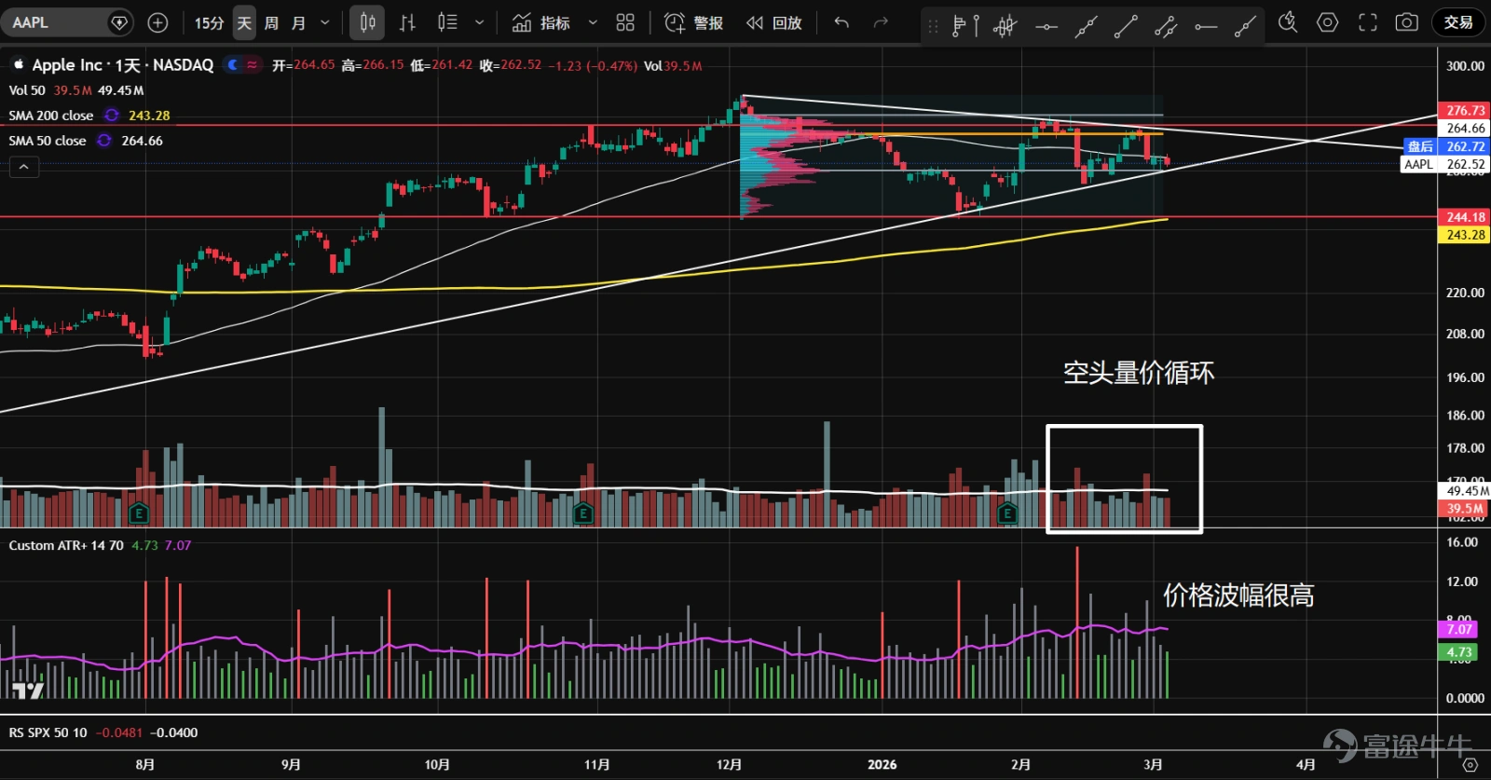1491x780 pixels.
Task: Open the timeframe dropdown arrow
Action: click(325, 22)
